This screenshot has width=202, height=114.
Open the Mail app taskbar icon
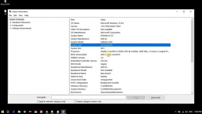pyautogui.click(x=36, y=112)
